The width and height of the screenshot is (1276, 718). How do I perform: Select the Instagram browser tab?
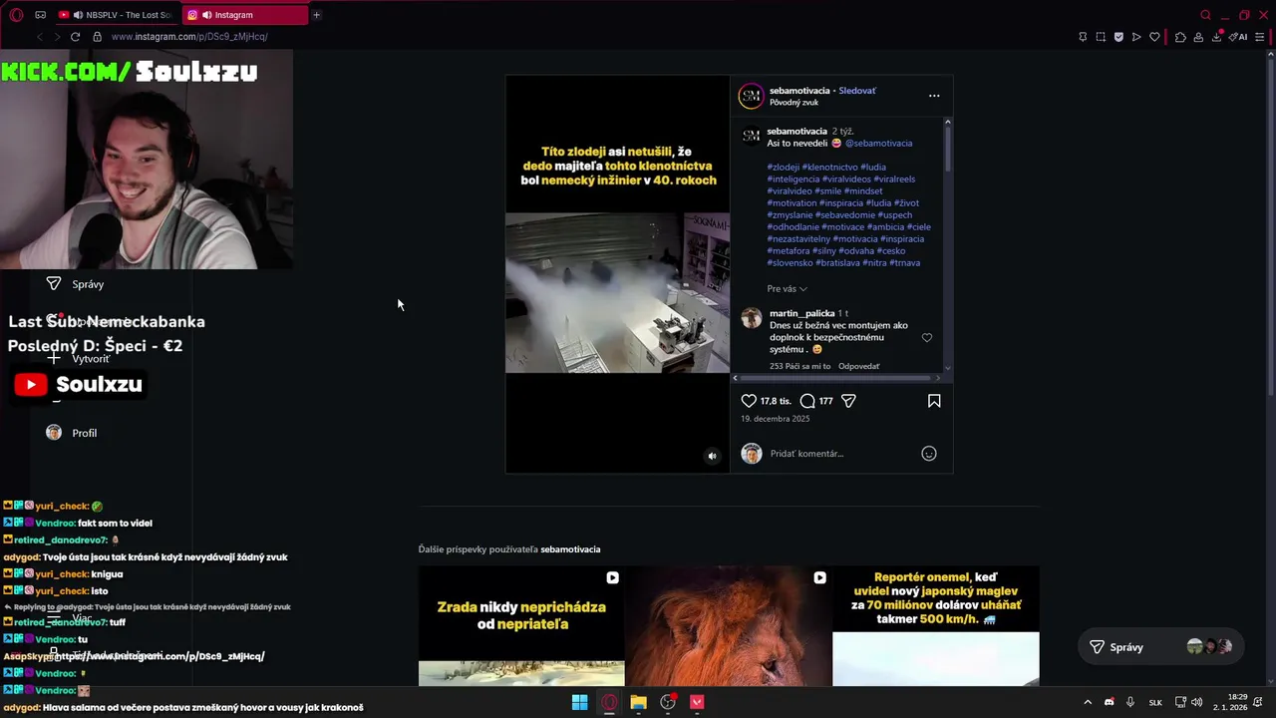244,15
